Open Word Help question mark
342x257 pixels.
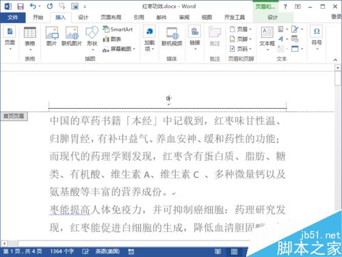285,7
